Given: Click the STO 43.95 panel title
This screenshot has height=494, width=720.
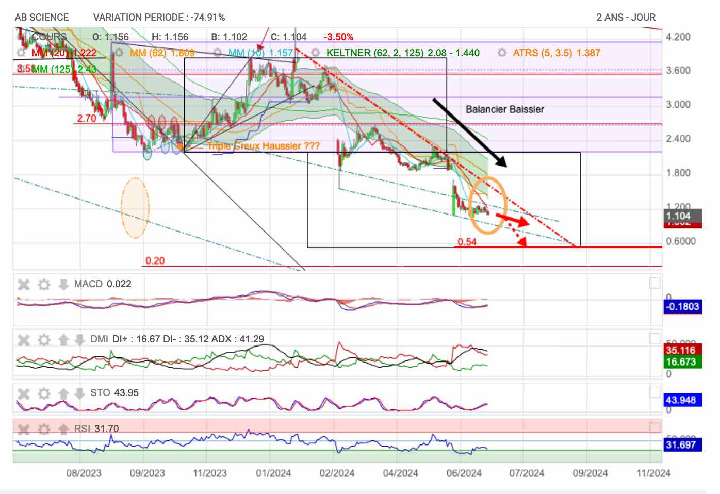Looking at the screenshot, I should pos(114,392).
